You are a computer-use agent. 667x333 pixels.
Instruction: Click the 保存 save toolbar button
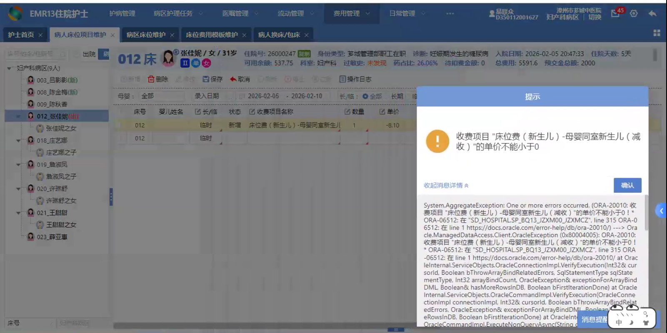point(212,79)
